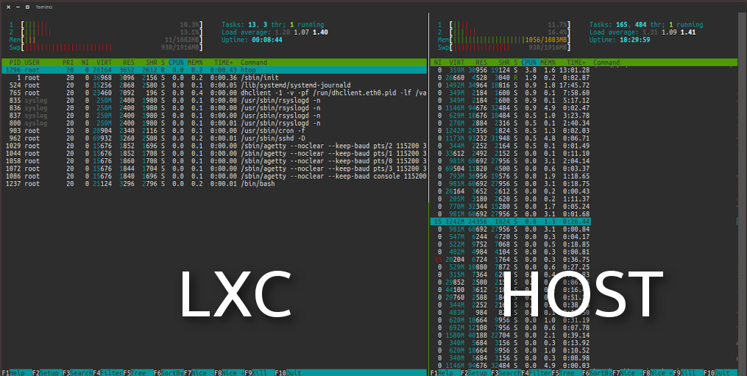Sort by MEM% column in LXC pane
The width and height of the screenshot is (747, 376).
(195, 63)
